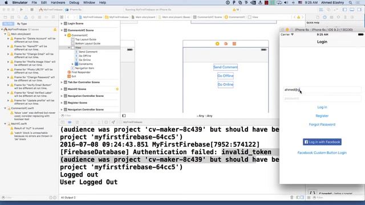Toggle the document outline button
This screenshot has height=205, width=365.
(124, 116)
